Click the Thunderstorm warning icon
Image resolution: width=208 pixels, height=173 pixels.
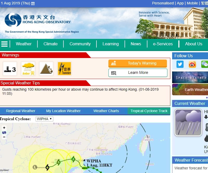pyautogui.click(x=64, y=69)
